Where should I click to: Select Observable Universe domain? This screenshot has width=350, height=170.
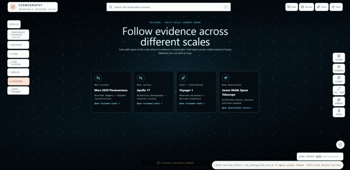(x=18, y=35)
